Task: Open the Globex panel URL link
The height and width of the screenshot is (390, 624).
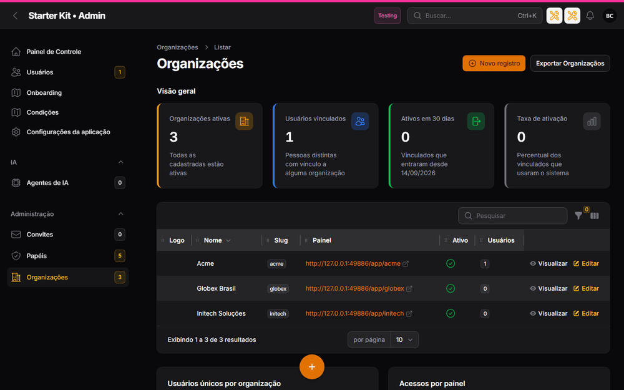Action: point(359,288)
